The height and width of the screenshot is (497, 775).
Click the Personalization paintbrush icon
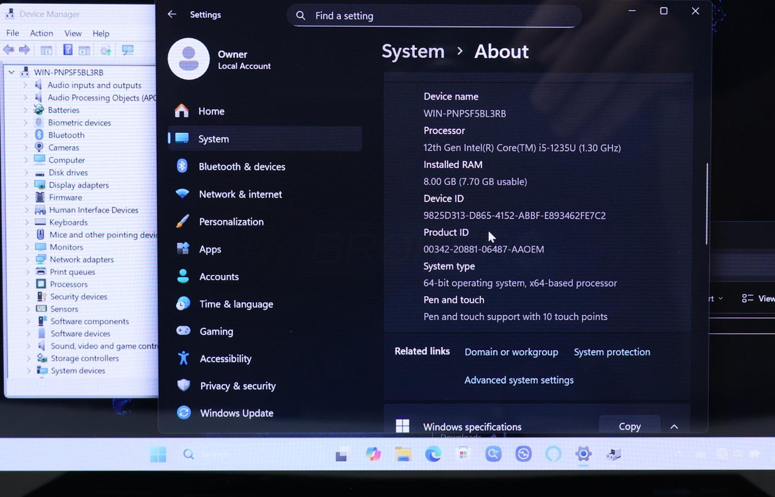click(x=182, y=222)
